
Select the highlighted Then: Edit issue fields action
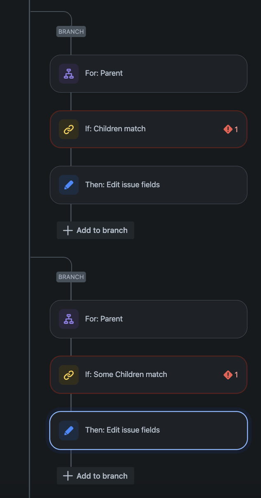pyautogui.click(x=148, y=430)
